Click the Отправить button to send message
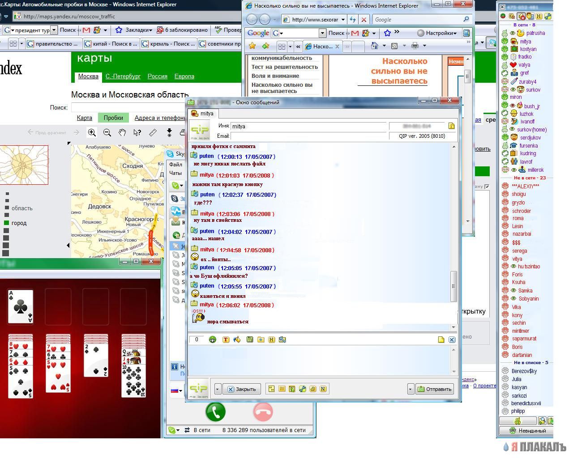 [434, 389]
